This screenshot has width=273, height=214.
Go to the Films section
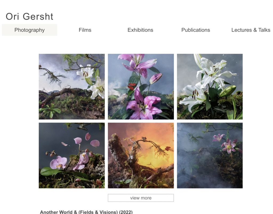[x=85, y=30]
